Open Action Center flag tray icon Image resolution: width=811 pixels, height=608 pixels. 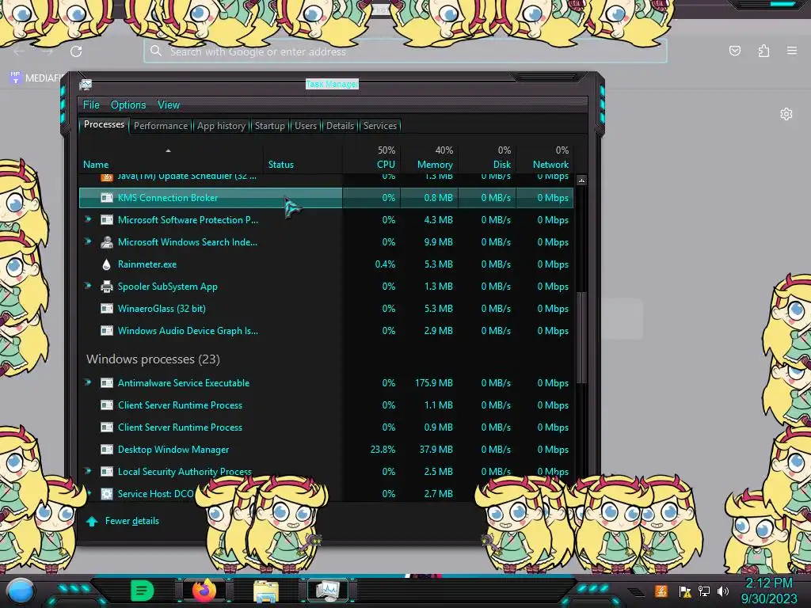pos(685,591)
